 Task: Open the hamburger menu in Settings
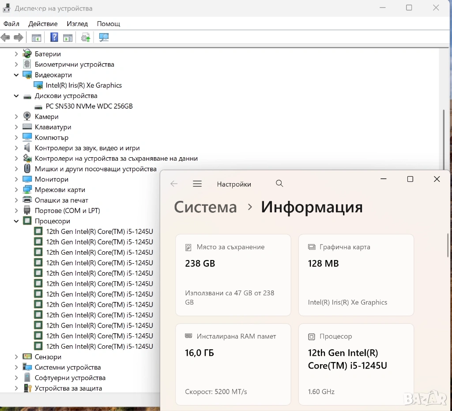[197, 184]
